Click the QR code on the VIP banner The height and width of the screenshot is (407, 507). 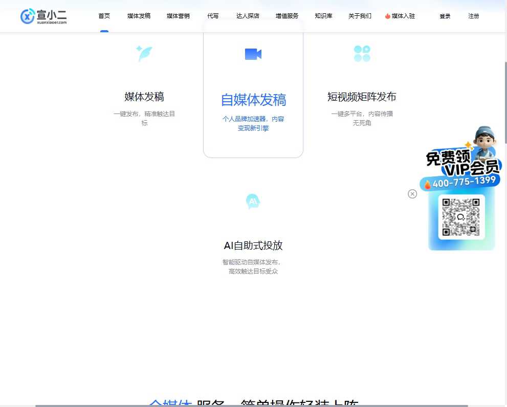(x=461, y=217)
